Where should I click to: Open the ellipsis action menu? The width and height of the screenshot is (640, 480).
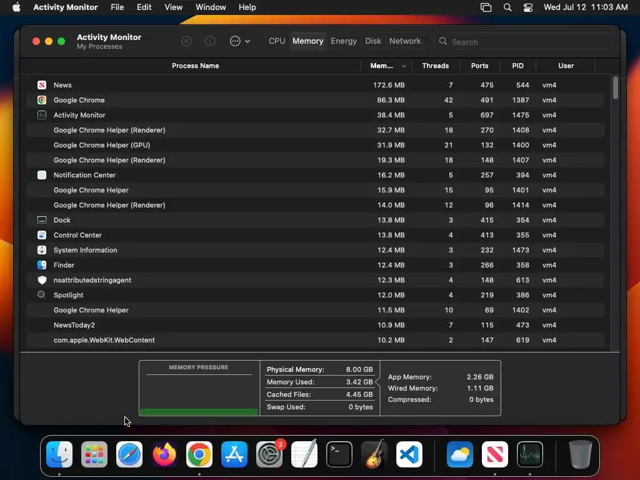(239, 41)
